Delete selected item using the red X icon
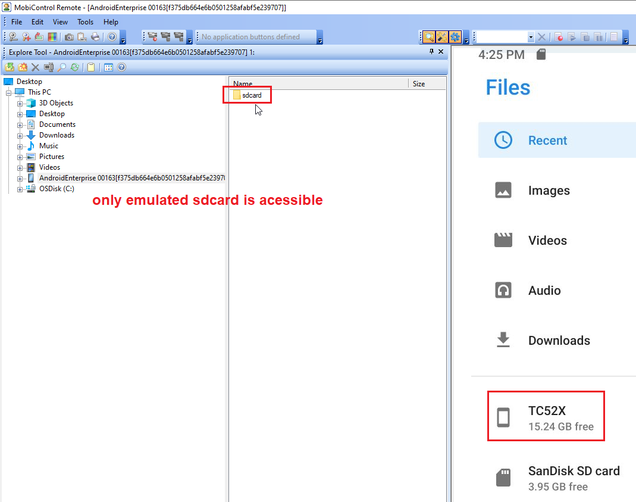 click(x=36, y=67)
